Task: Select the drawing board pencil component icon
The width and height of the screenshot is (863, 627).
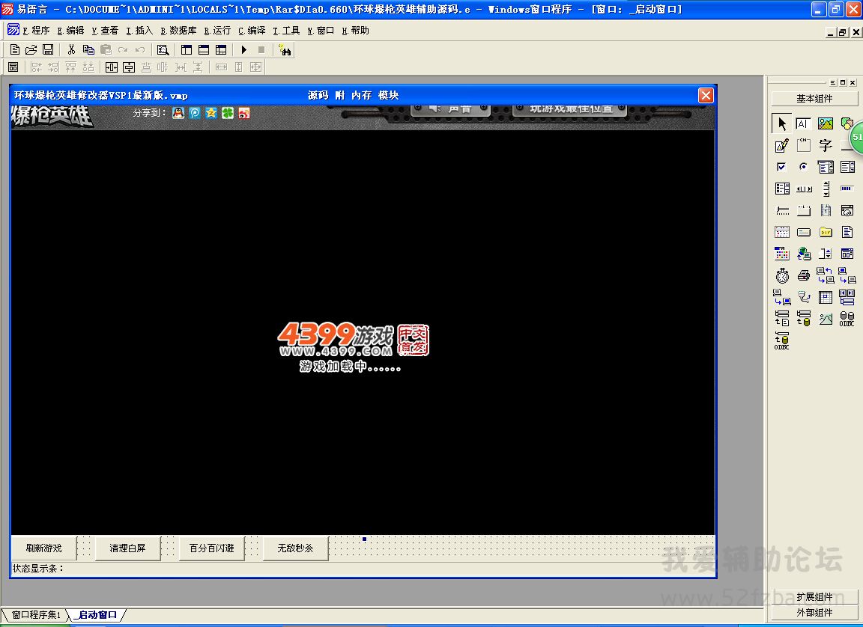Action: [x=781, y=145]
